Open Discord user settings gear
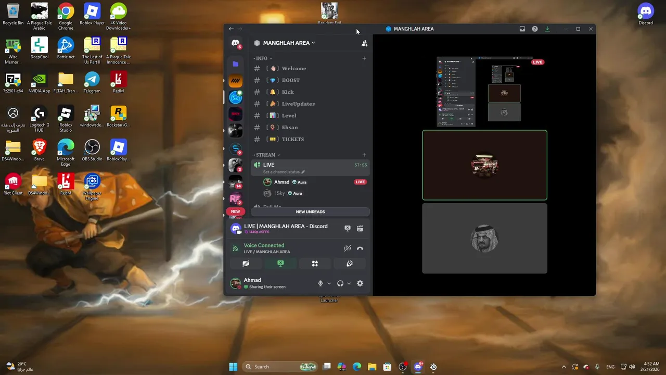Screen dimensions: 666x375 point(360,283)
